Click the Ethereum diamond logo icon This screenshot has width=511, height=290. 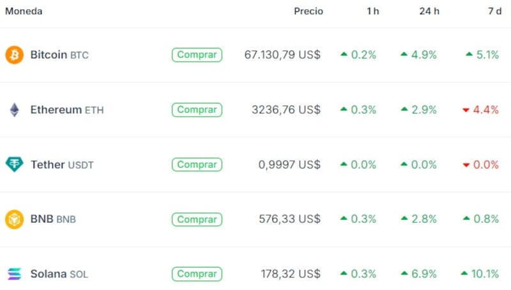[14, 110]
